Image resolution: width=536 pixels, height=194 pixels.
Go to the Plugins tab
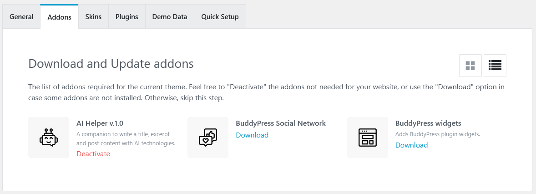(x=127, y=16)
